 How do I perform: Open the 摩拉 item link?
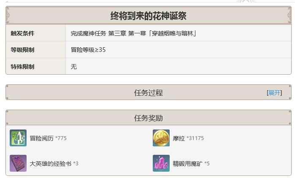point(179,138)
